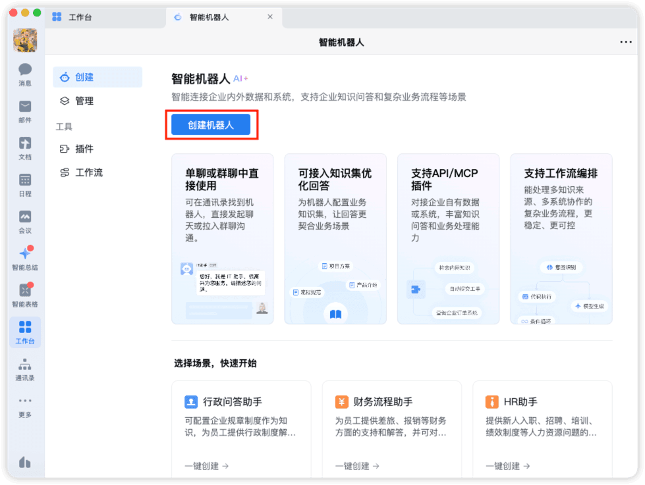
Task: Click the 产品介绍 chip in knowledge card
Action: [x=363, y=285]
